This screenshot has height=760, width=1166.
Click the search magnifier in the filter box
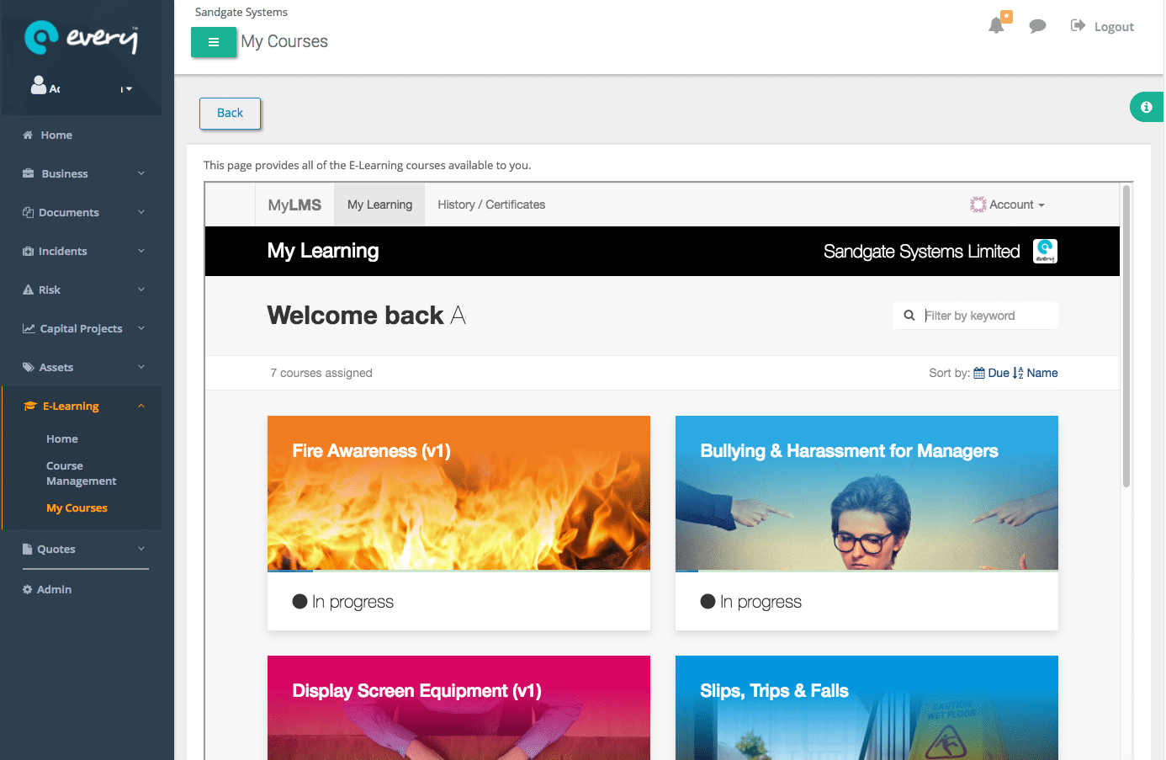(x=909, y=315)
